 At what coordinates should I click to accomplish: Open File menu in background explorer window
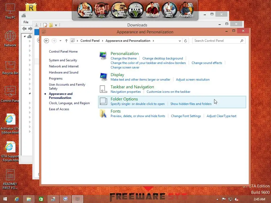click(x=26, y=22)
